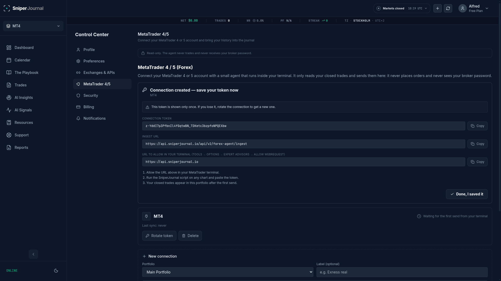
Task: Click the lock icon in read-only notice
Action: (143, 53)
